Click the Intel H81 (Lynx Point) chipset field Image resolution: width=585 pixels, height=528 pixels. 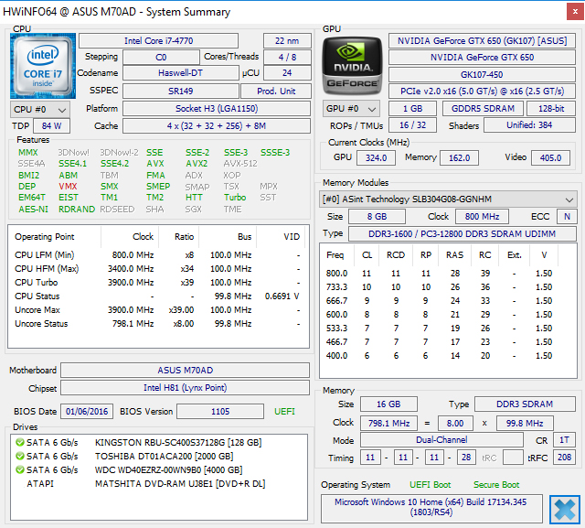185,388
